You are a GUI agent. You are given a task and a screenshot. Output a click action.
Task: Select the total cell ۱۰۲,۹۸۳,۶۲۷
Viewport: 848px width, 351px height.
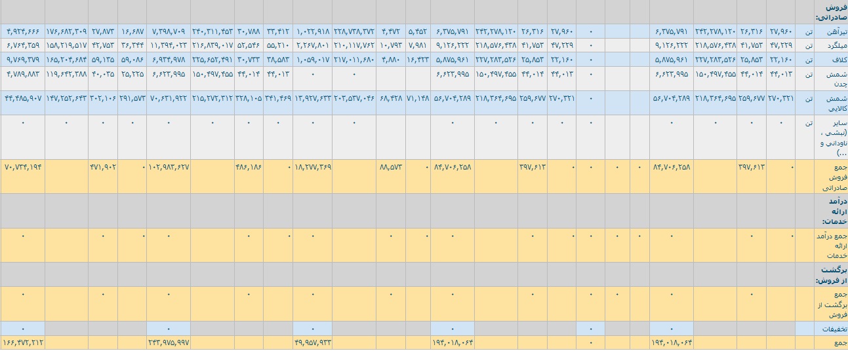click(x=169, y=167)
